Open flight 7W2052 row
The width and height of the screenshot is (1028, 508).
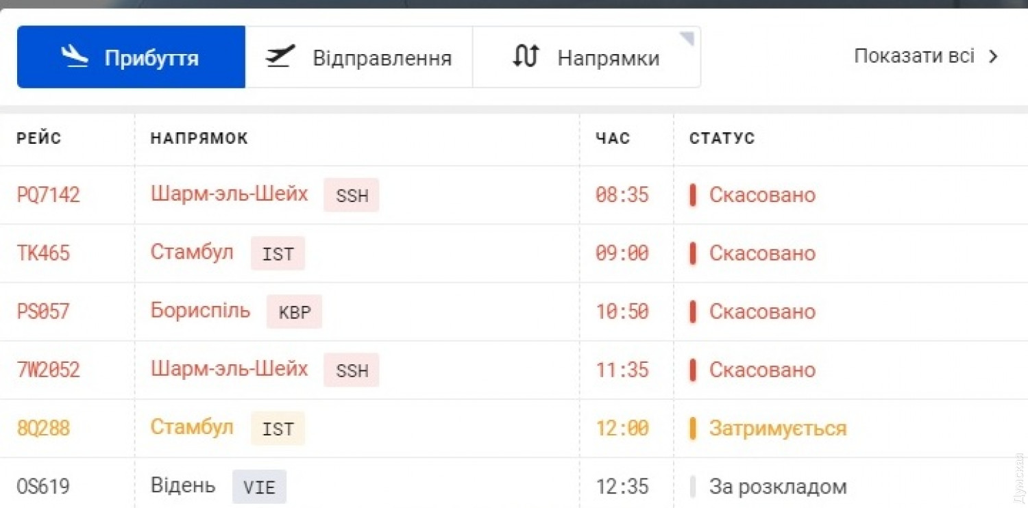(48, 370)
